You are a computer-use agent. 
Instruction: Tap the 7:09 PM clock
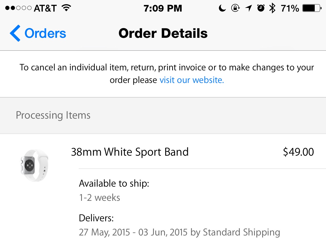pyautogui.click(x=163, y=8)
